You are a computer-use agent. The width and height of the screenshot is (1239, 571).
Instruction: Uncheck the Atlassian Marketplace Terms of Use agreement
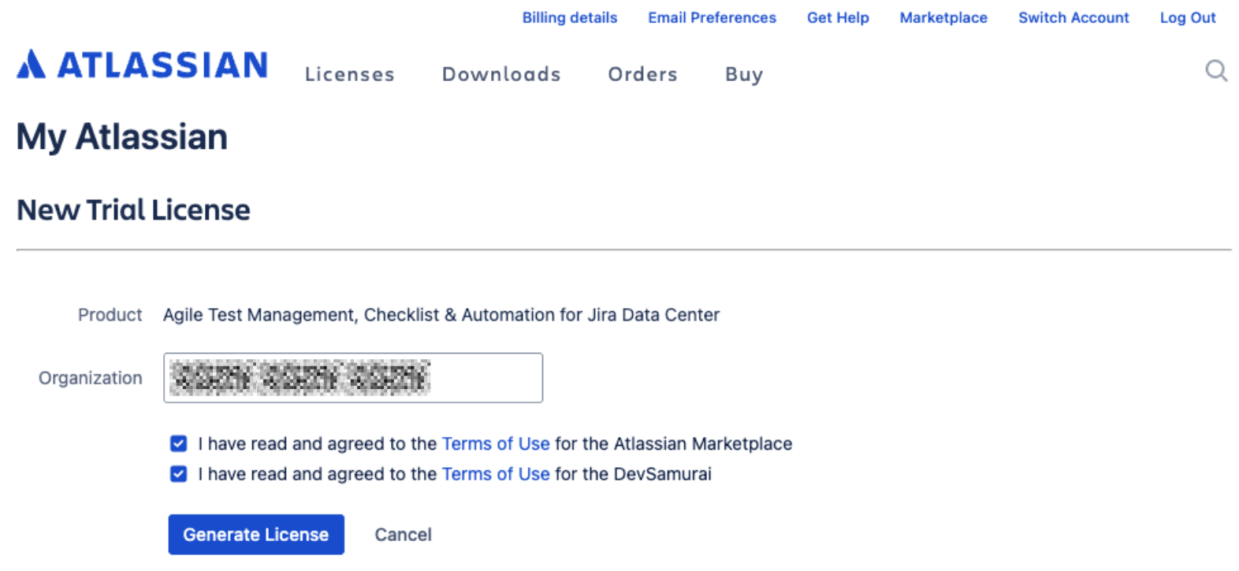(x=178, y=443)
